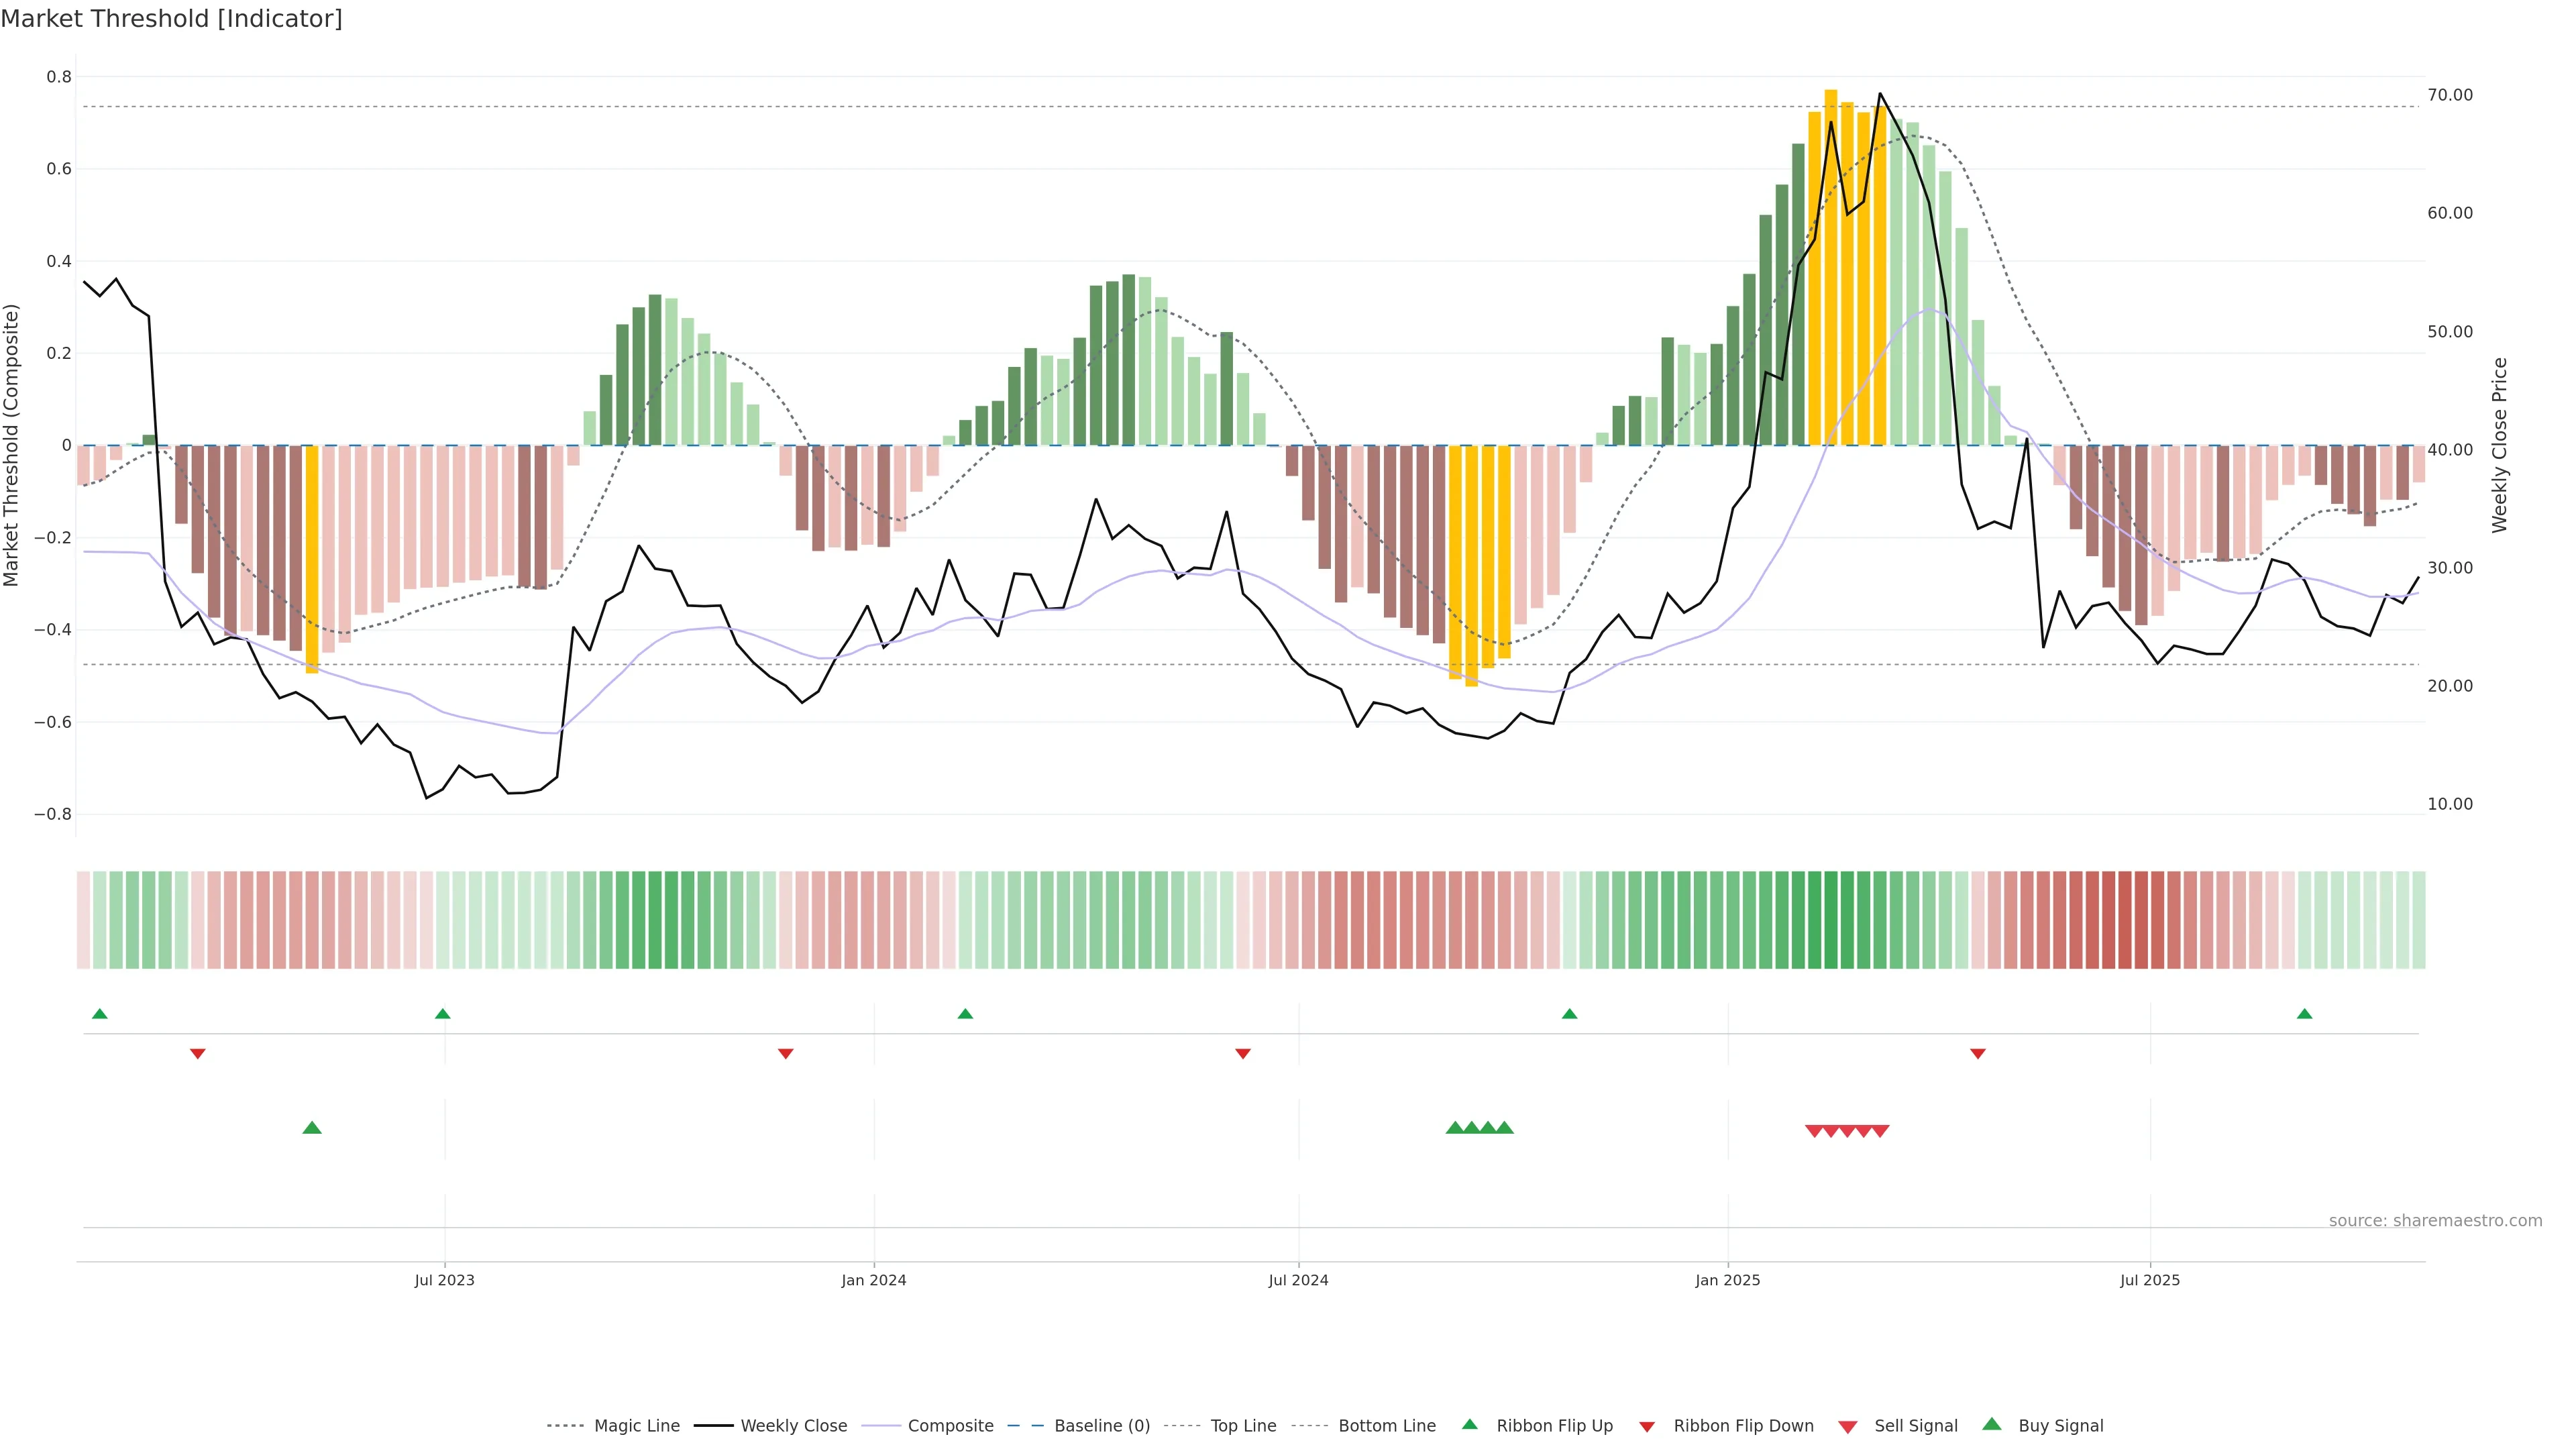Screen dimensions: 2576x1449
Task: Click the Market Threshold [Indicator] title
Action: (171, 19)
